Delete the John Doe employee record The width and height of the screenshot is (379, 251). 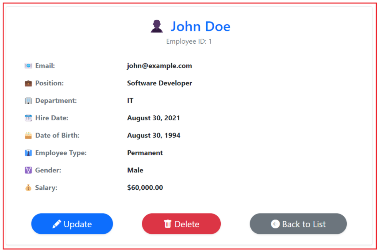click(181, 224)
